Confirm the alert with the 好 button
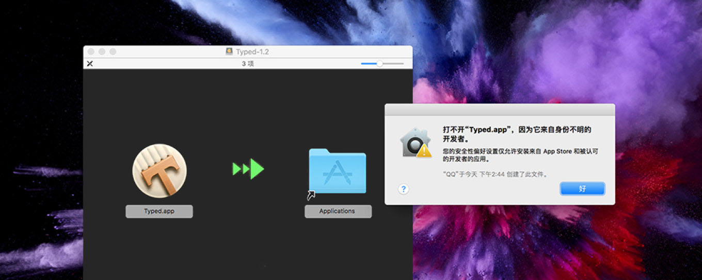702x280 pixels. [x=582, y=189]
